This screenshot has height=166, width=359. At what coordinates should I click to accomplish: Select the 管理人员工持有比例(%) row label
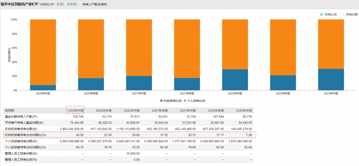[21, 160]
